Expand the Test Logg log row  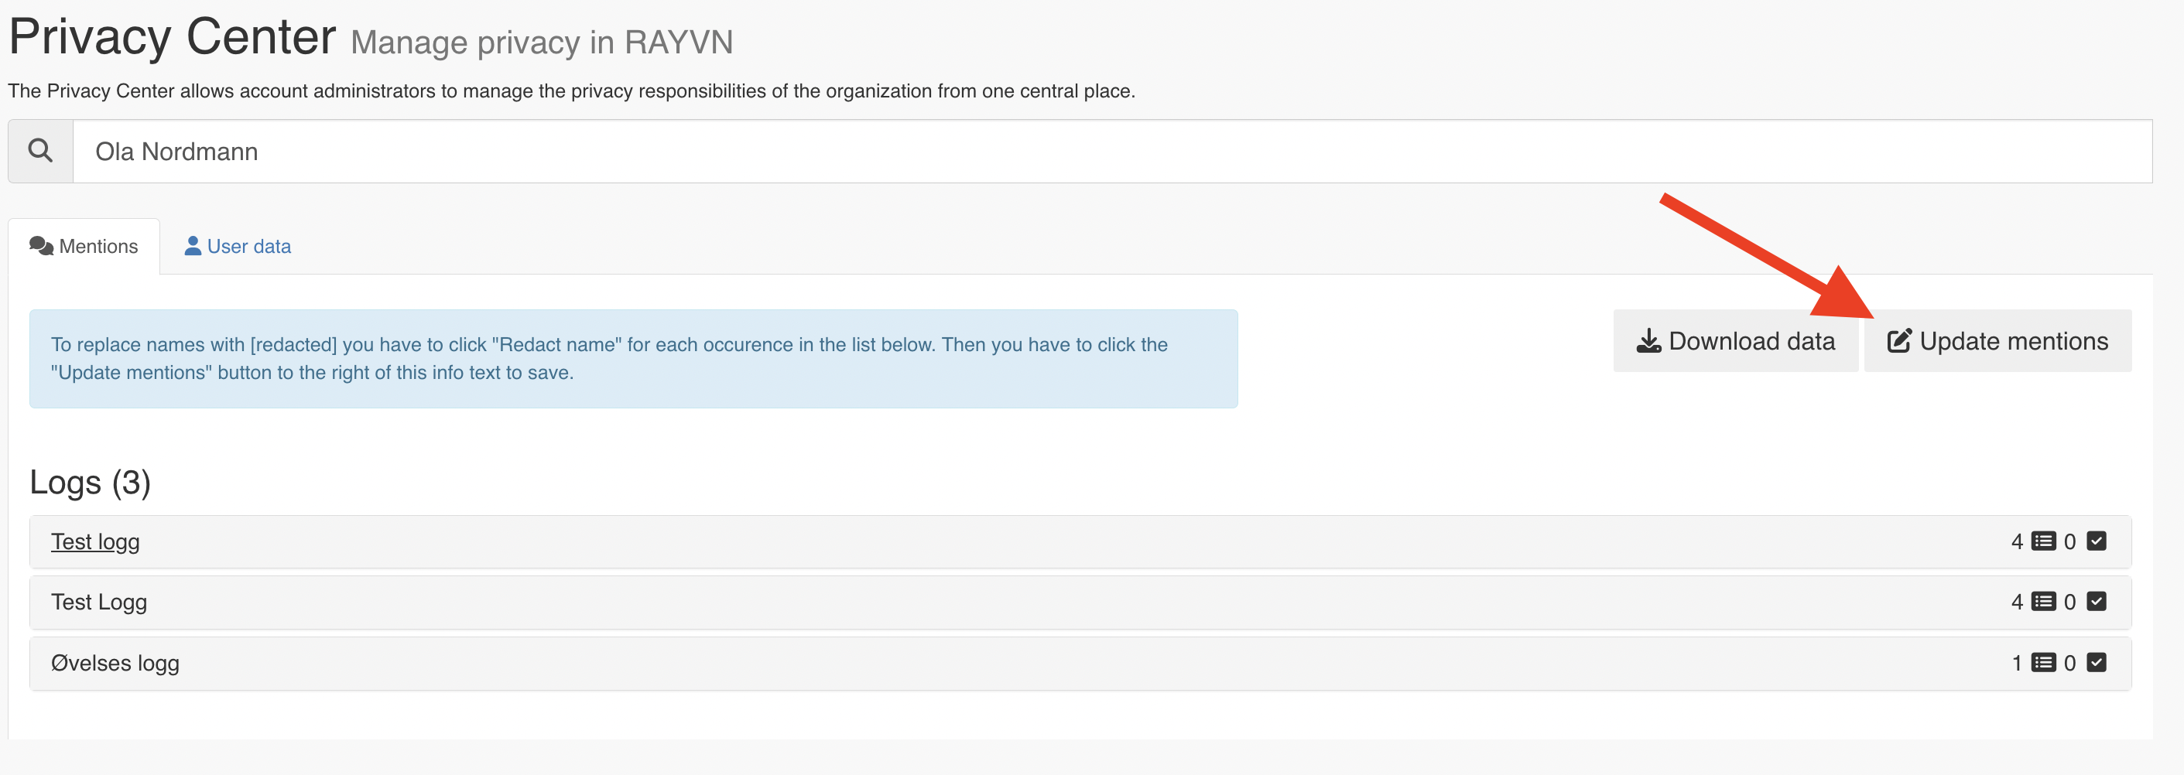click(1080, 603)
